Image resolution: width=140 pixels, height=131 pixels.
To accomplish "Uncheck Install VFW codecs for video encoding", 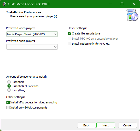I will coord(8,102).
